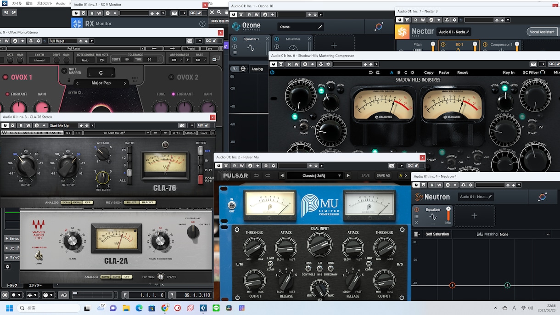Screen dimensions: 560x315
Task: Click the Nectar orange logo icon
Action: pyautogui.click(x=402, y=32)
